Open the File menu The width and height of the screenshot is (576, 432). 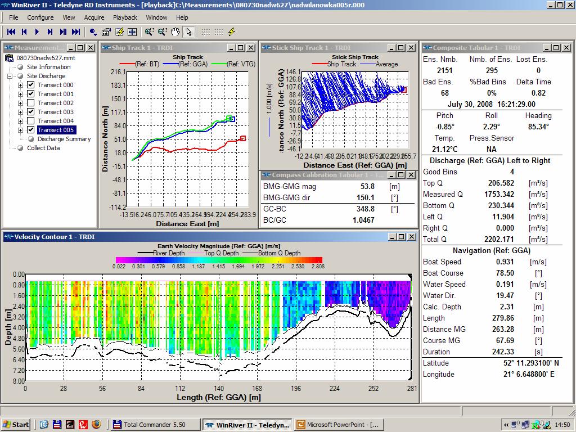(13, 17)
